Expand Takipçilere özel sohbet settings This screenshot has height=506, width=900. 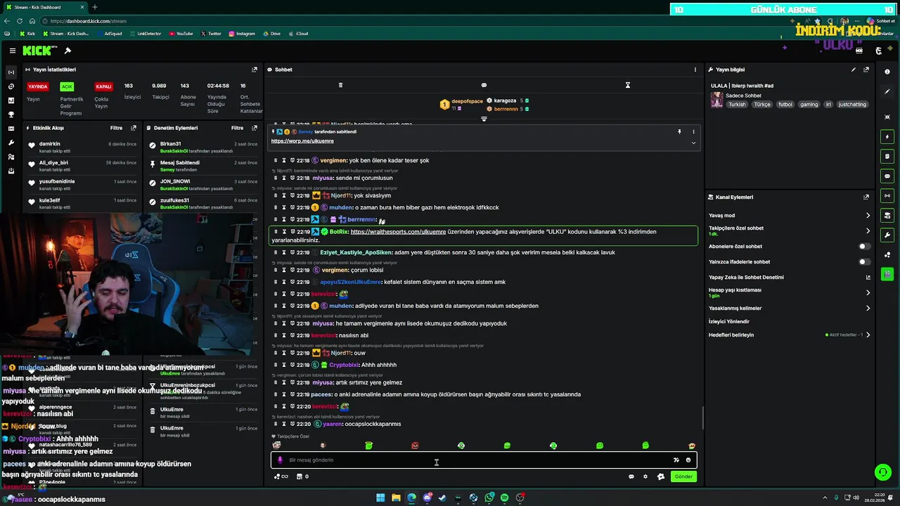pyautogui.click(x=868, y=231)
